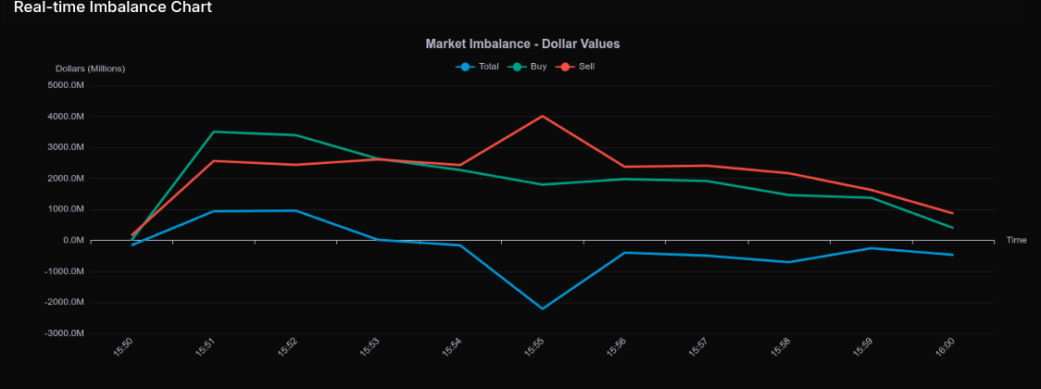
Task: Click the blue Total legend line marker
Action: tap(466, 67)
